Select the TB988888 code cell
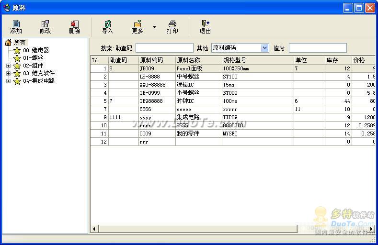The image size is (378, 245). (157, 101)
